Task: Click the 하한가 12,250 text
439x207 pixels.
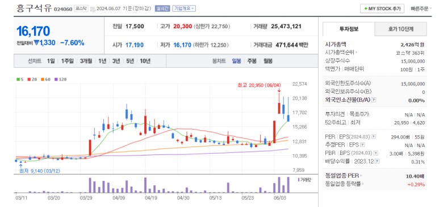Action: [x=210, y=45]
